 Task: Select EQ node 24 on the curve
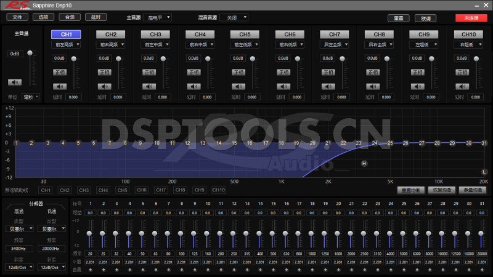coord(375,143)
